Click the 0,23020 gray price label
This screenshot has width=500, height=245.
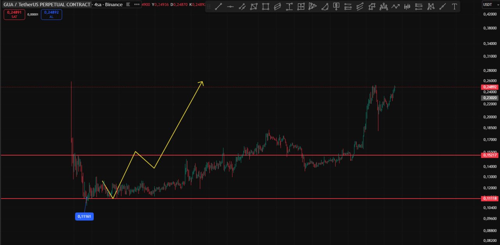(490, 98)
